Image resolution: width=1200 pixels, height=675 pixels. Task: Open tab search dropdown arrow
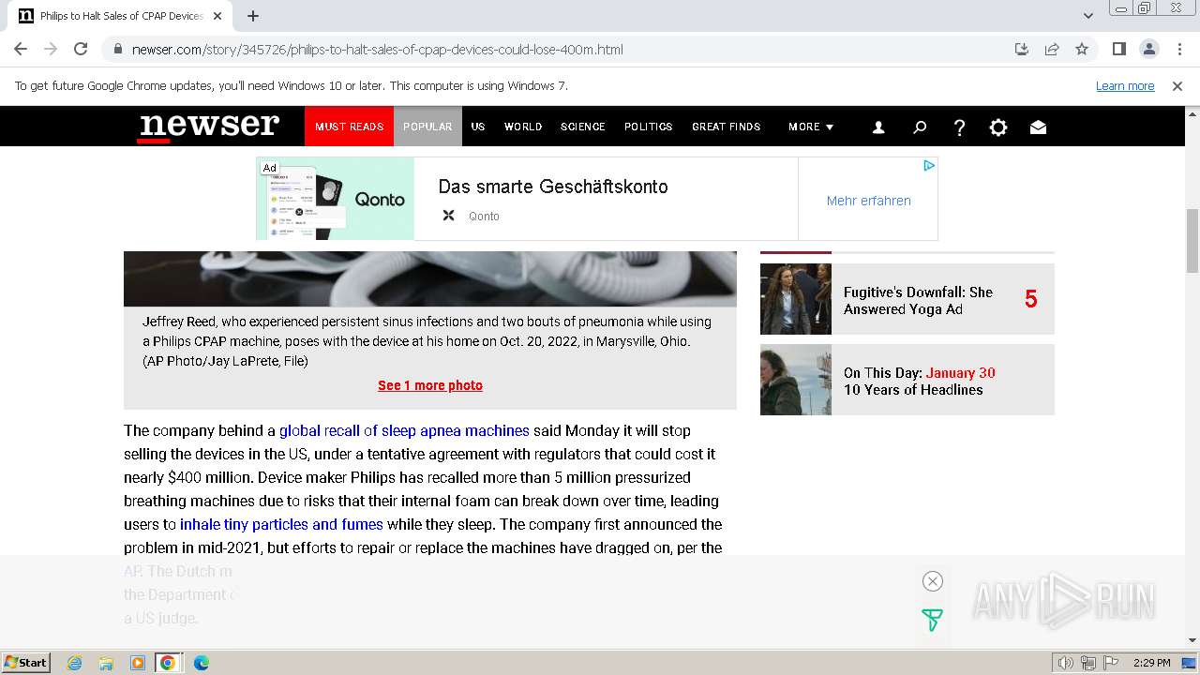1087,16
